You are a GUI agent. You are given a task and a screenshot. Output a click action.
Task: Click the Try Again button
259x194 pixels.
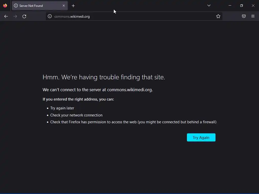201,137
